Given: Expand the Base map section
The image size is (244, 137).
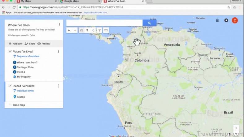Looking at the screenshot, I should point(10,105).
